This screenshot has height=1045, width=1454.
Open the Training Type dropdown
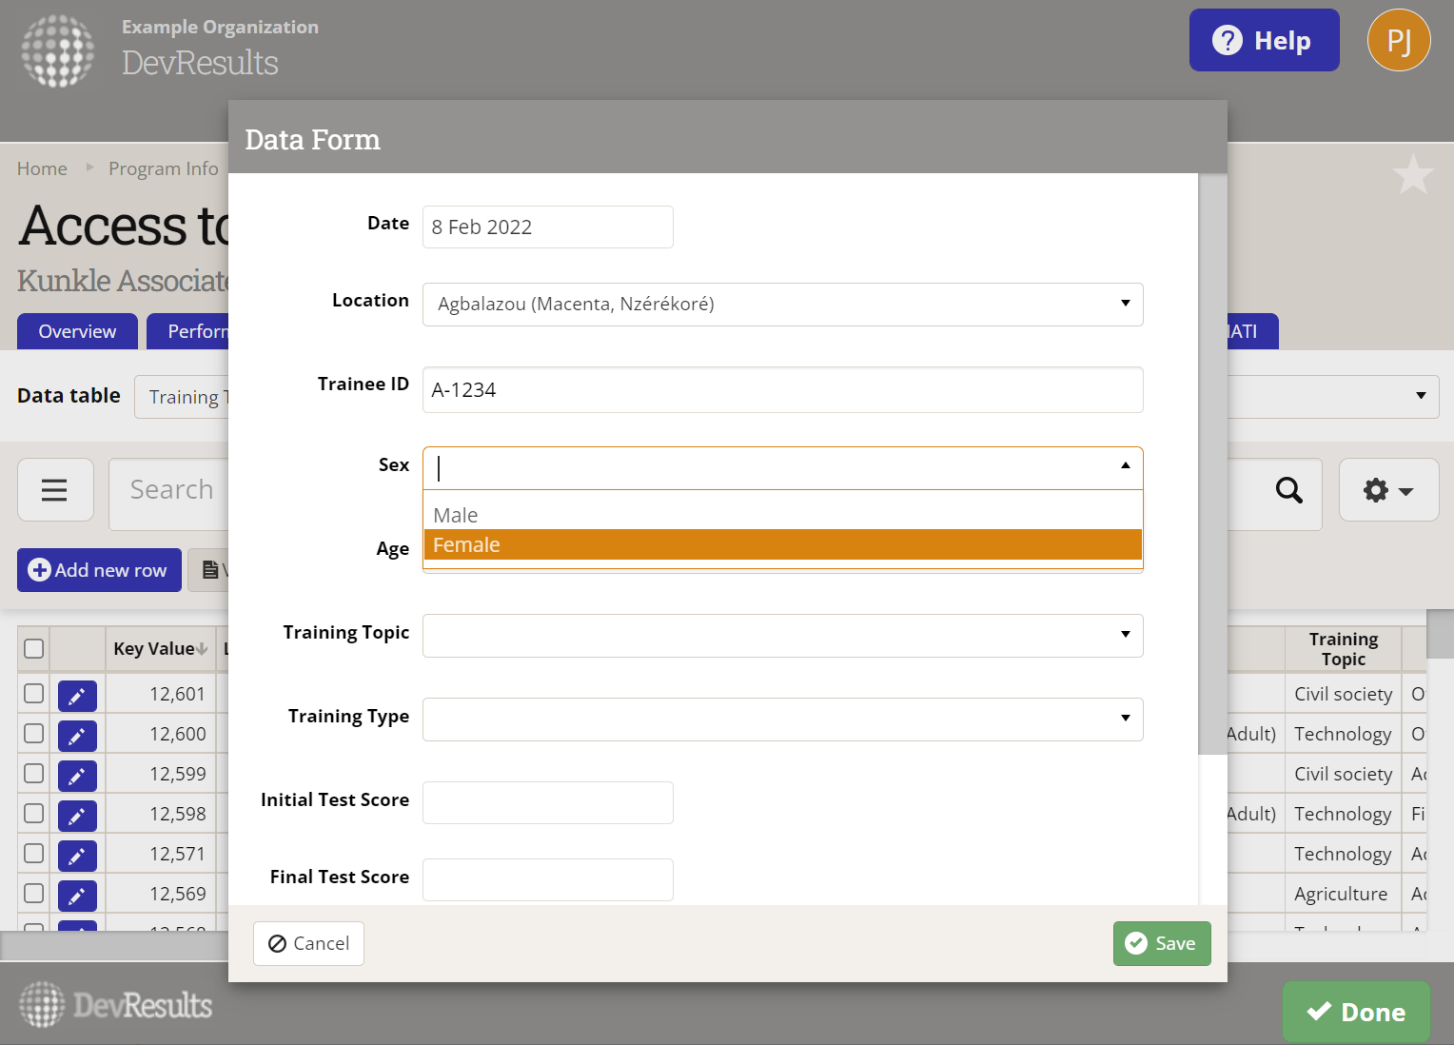(782, 720)
